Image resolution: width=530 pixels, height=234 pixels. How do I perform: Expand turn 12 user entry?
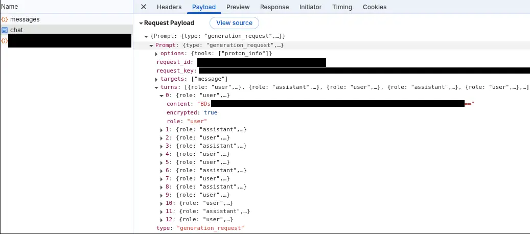(x=162, y=220)
